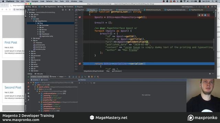Viewport: 220px width, 123px height.
Task: Click Step Out icon in debugger toolbar
Action: coord(82,77)
